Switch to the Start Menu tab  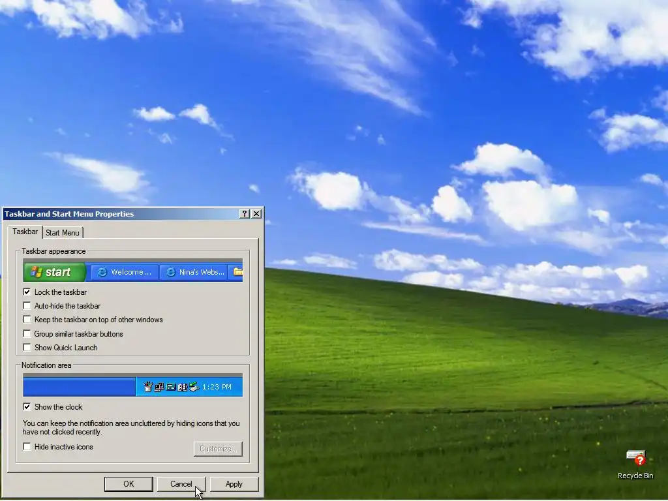(62, 233)
